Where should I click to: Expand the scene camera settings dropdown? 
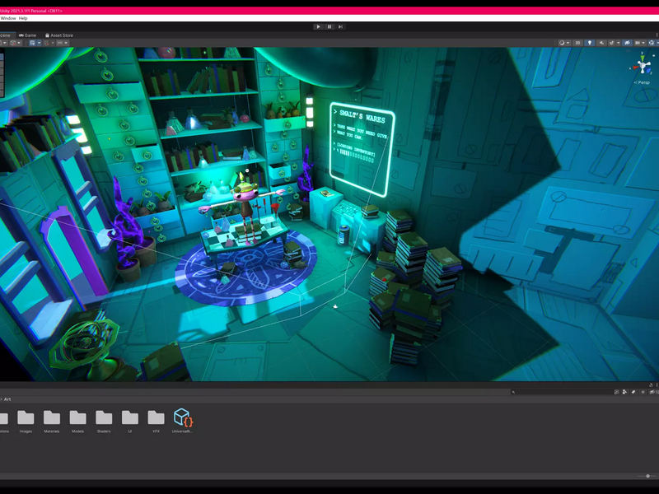tap(643, 43)
